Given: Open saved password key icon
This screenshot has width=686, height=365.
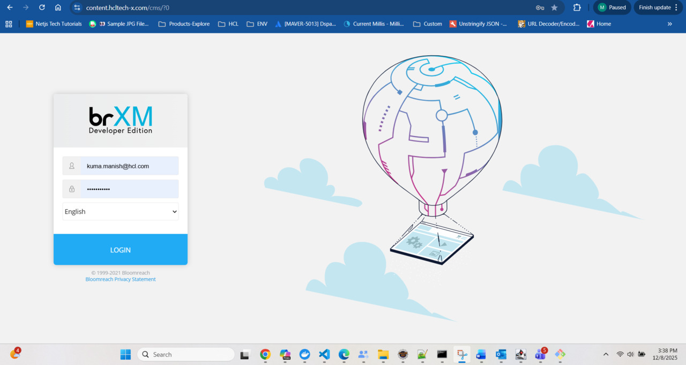Looking at the screenshot, I should 540,8.
